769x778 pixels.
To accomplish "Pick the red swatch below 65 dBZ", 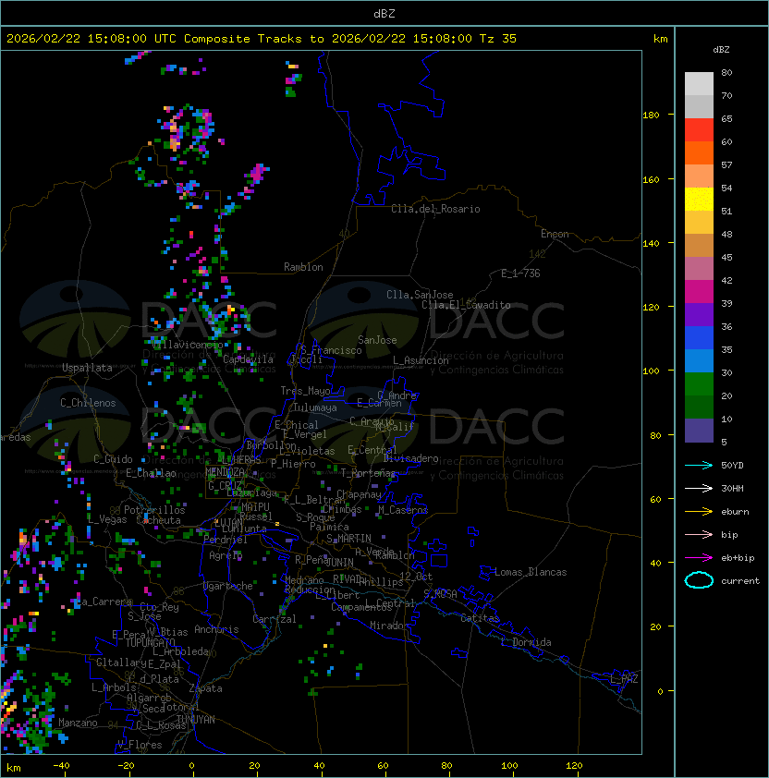I will pos(699,130).
